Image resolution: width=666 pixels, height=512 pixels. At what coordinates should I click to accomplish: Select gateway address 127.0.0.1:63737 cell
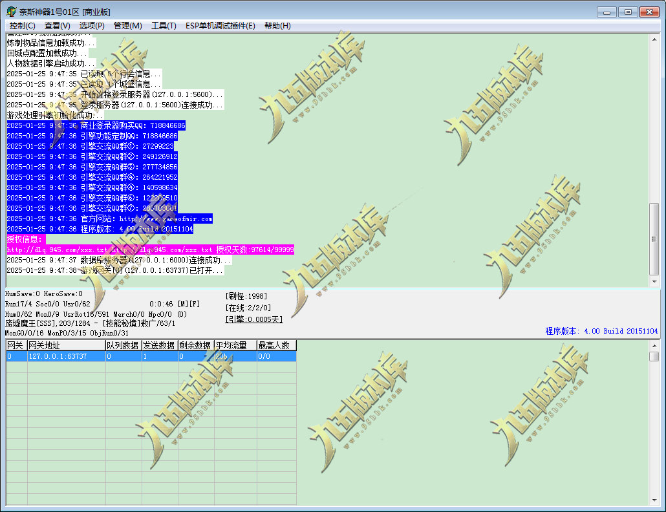click(x=66, y=357)
